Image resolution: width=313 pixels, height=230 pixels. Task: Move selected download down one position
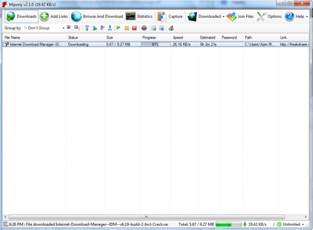[x=102, y=28]
